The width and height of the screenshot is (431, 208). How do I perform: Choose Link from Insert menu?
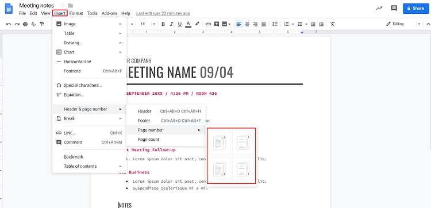pyautogui.click(x=89, y=133)
